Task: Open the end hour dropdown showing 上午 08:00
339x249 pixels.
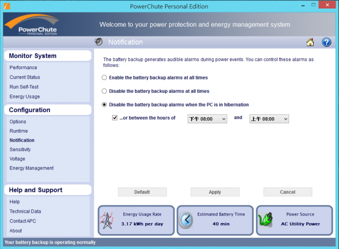Action: (x=269, y=119)
